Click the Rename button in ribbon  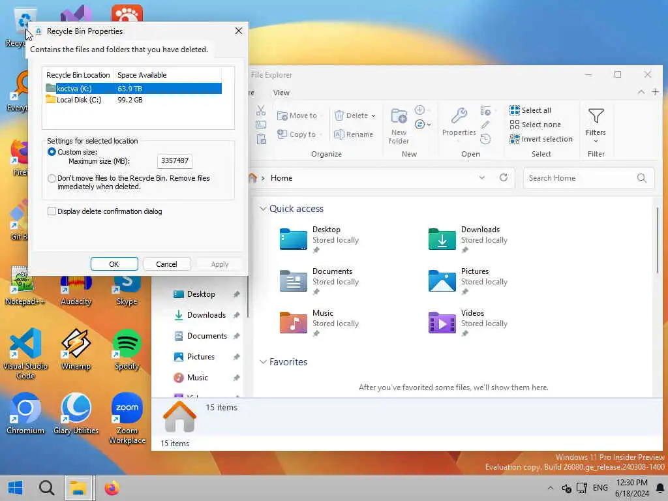[x=354, y=134]
